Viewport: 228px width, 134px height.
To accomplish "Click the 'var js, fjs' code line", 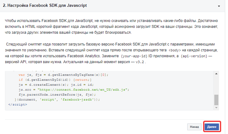I will (63, 75).
